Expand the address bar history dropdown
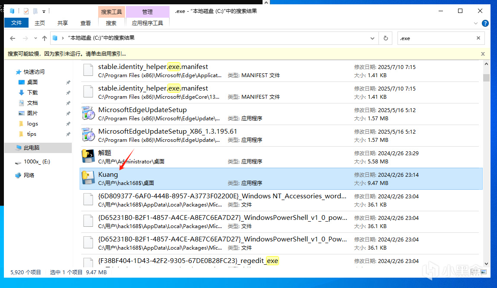497x288 pixels. 372,38
